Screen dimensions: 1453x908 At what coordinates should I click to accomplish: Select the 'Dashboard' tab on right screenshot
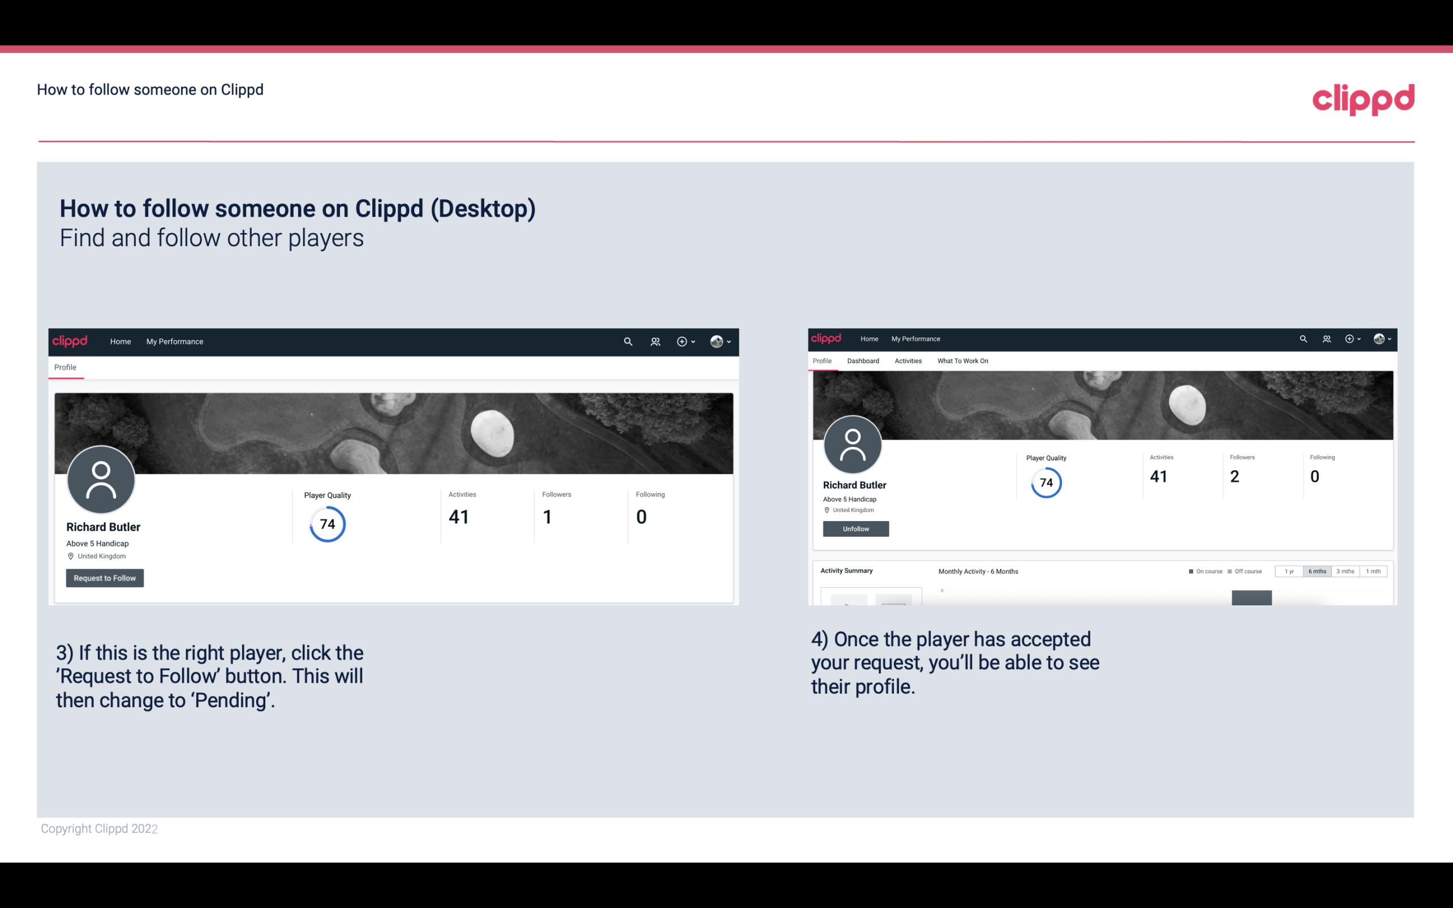pyautogui.click(x=862, y=361)
